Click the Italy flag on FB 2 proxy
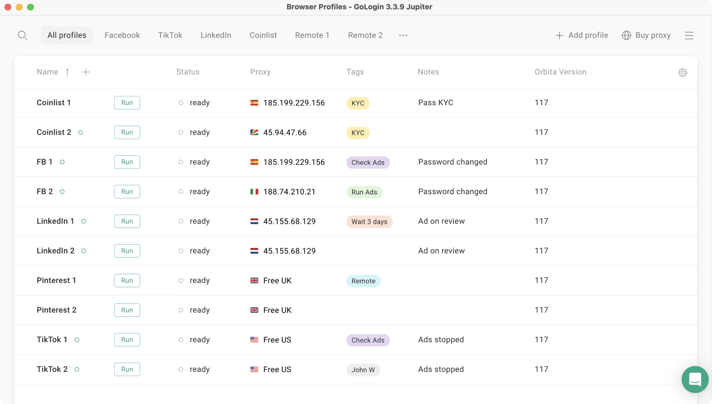 pos(254,192)
